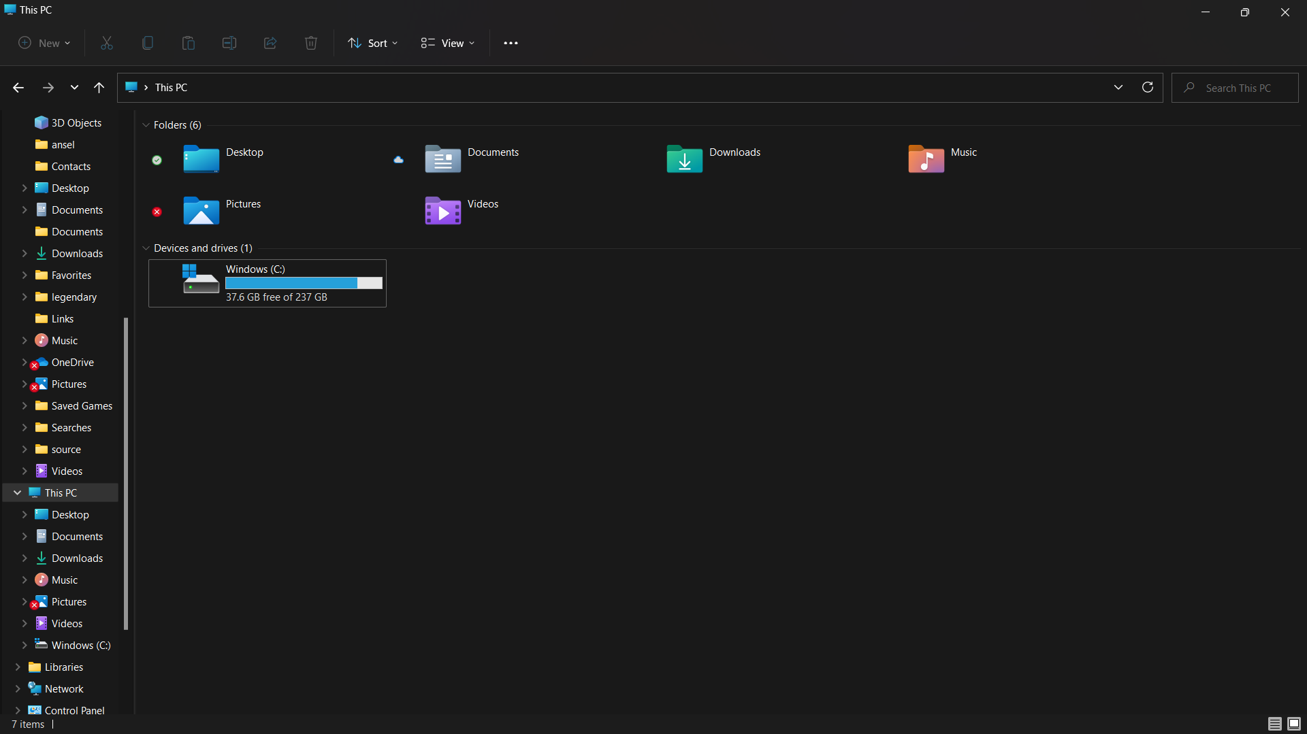The height and width of the screenshot is (734, 1307).
Task: Click the Copy icon in toolbar
Action: pos(148,43)
